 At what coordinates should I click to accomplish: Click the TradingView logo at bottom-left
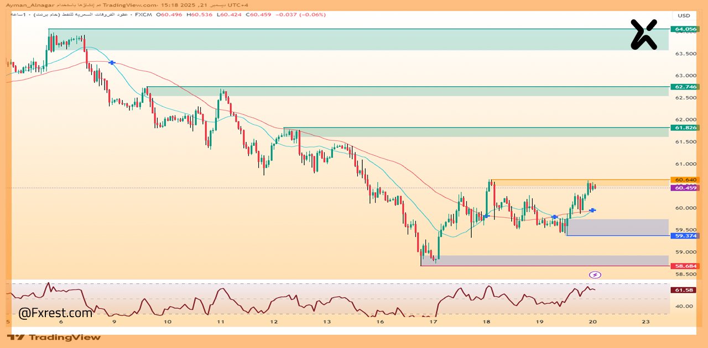(54, 337)
